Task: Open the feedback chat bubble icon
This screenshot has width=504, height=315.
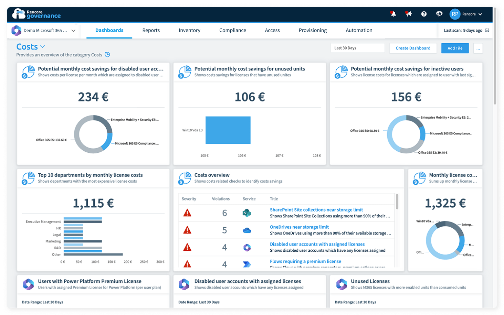Action: click(439, 14)
